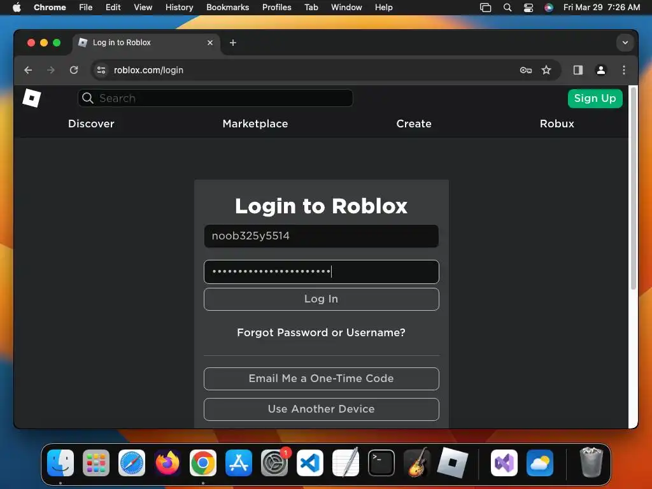The image size is (652, 489).
Task: Select the Log in to Roblox tab
Action: tap(146, 43)
